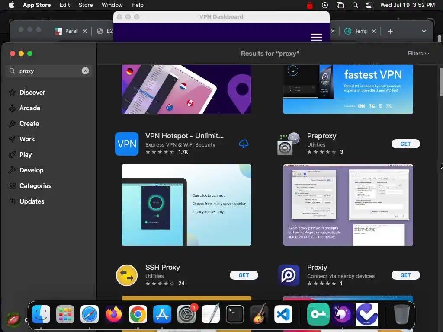Open Safari from the dock

(90, 314)
